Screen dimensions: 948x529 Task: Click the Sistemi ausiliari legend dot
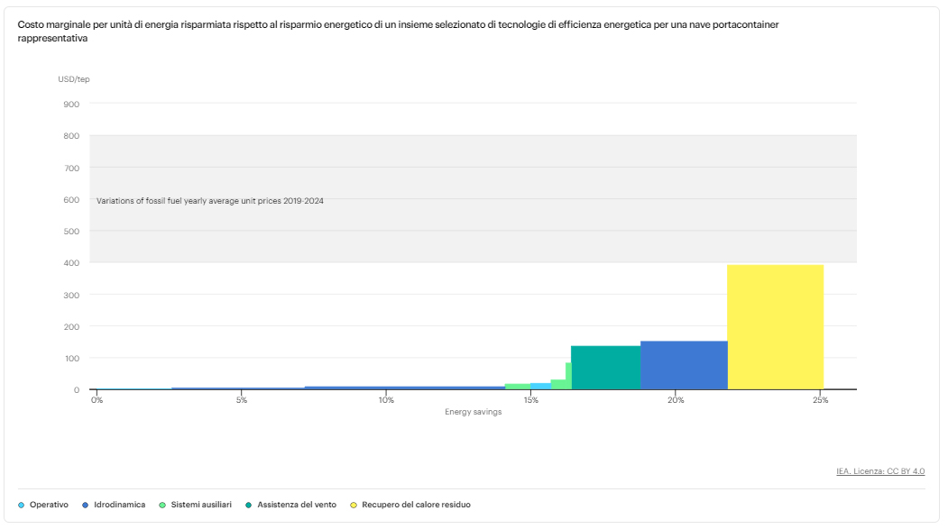(x=162, y=505)
